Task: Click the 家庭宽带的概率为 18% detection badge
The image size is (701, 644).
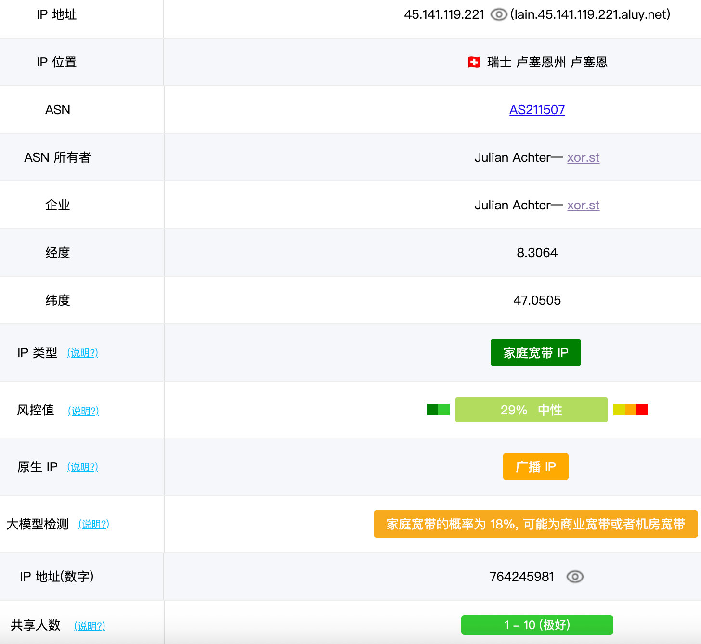Action: (x=535, y=524)
